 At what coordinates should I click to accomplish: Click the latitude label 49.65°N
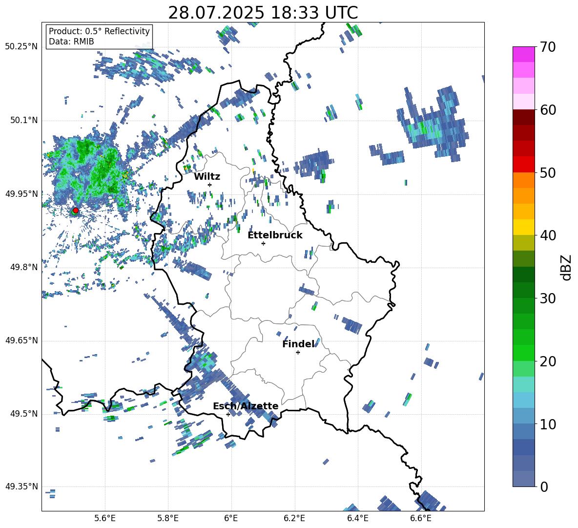coord(21,340)
